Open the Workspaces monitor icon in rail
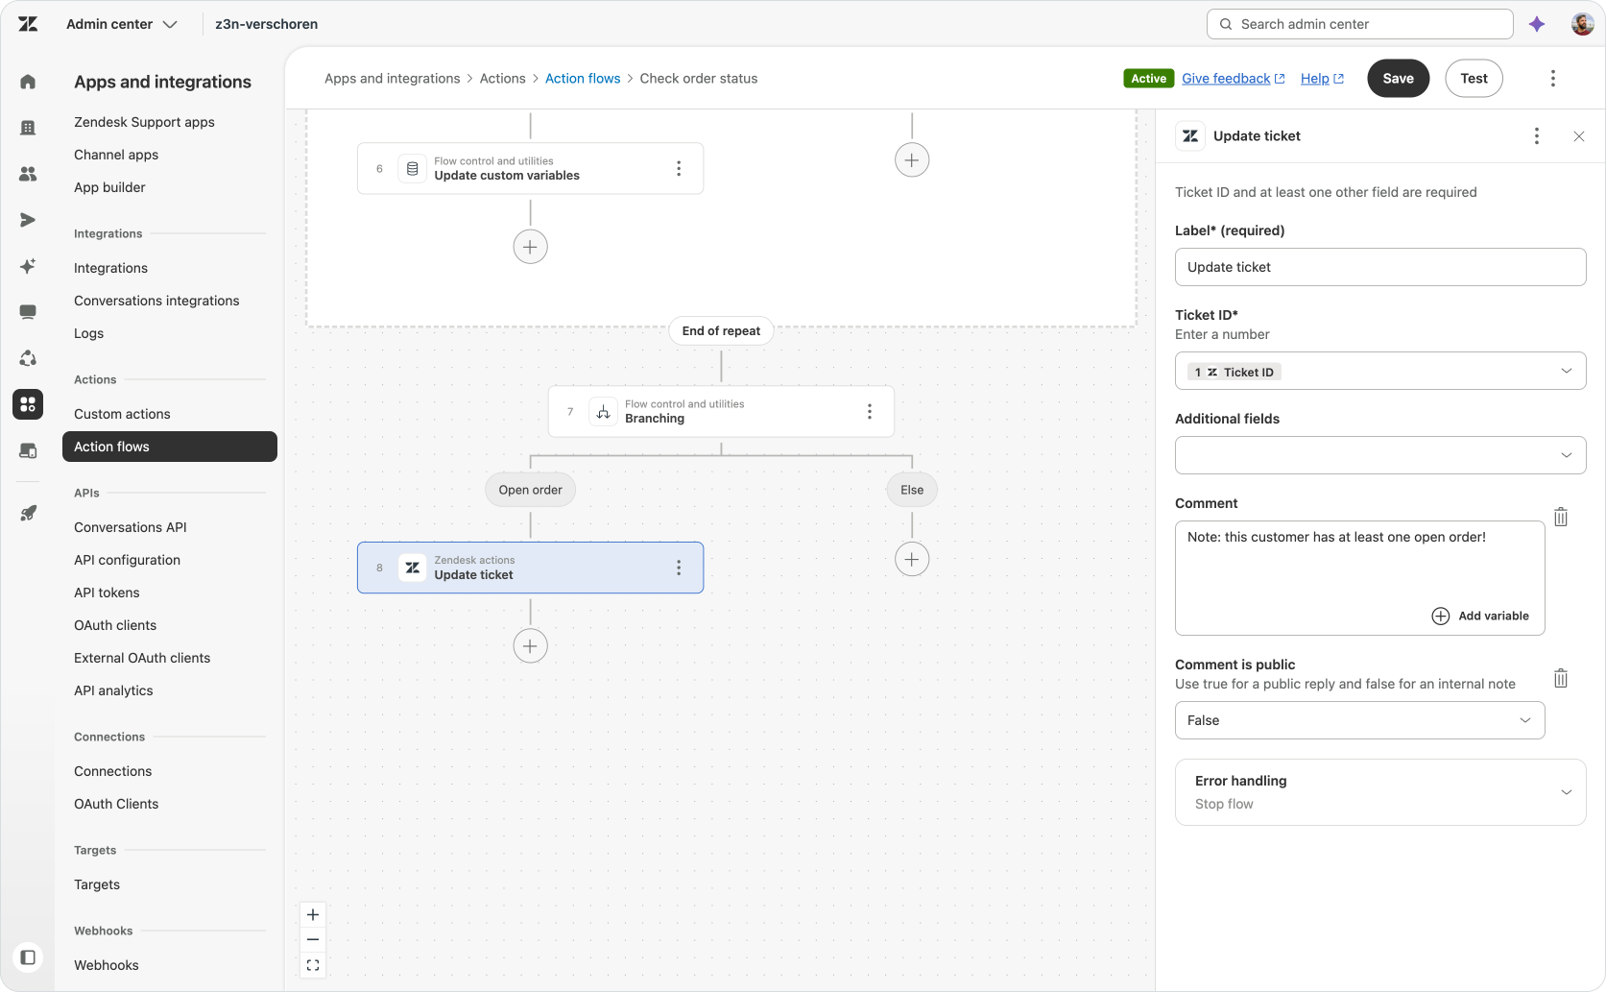This screenshot has height=992, width=1606. (28, 312)
